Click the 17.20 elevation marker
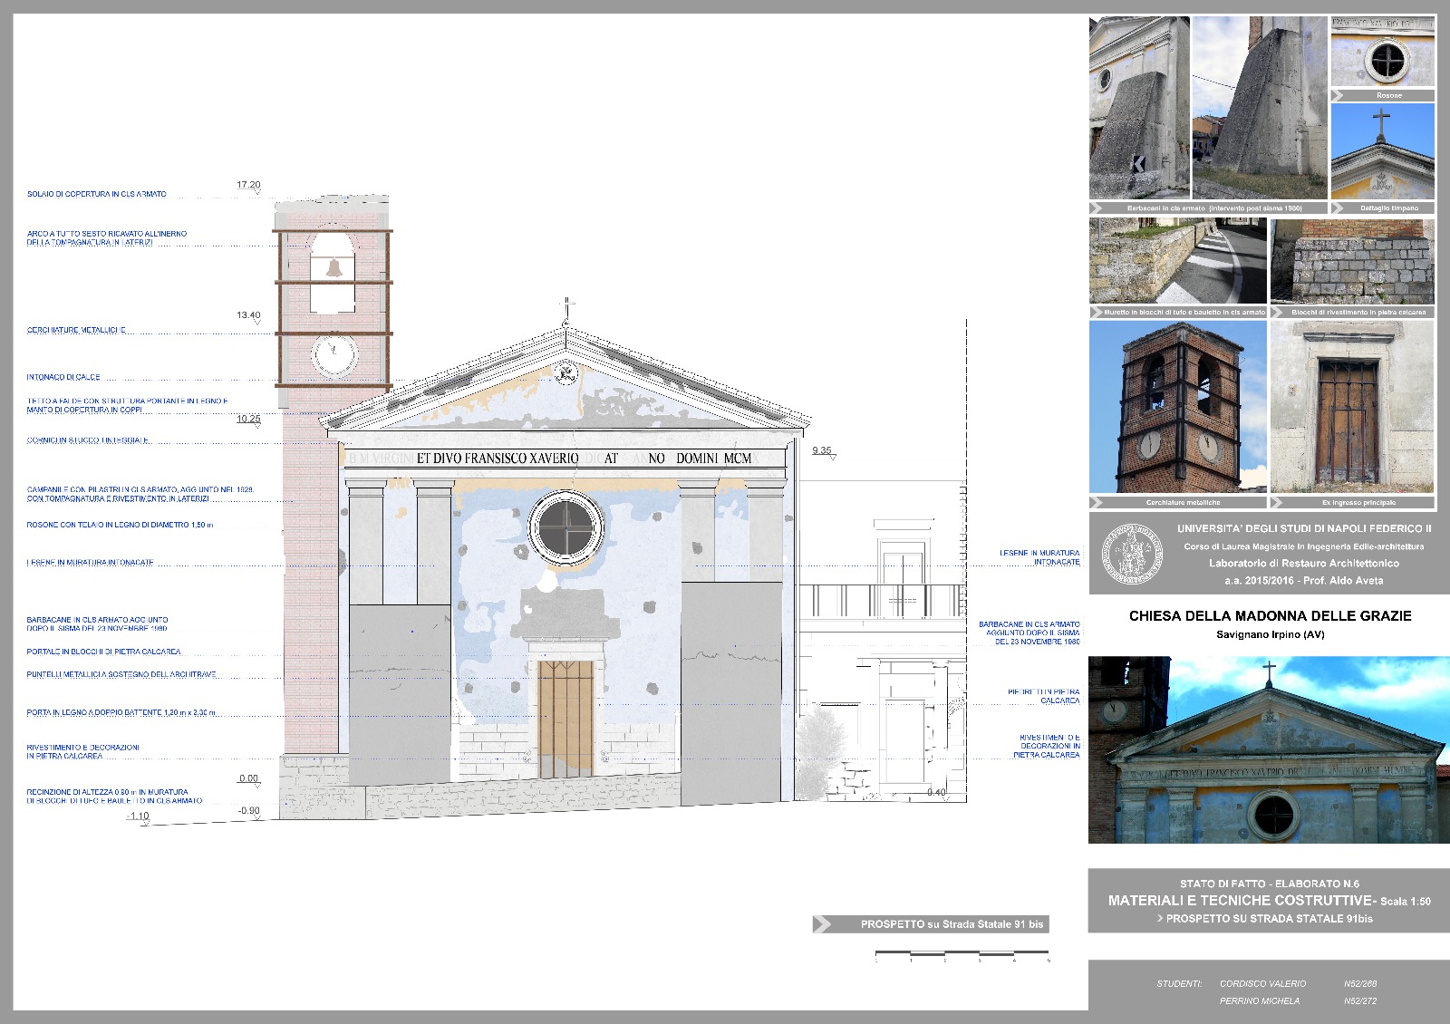Viewport: 1450px width, 1024px height. [248, 185]
